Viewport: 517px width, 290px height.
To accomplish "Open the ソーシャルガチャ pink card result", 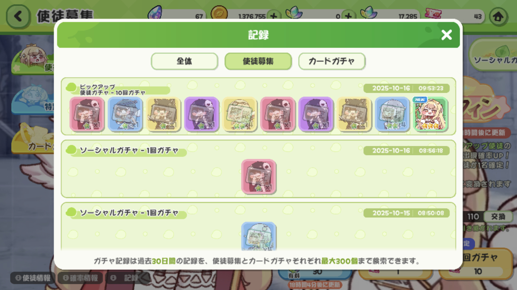I will 259,177.
